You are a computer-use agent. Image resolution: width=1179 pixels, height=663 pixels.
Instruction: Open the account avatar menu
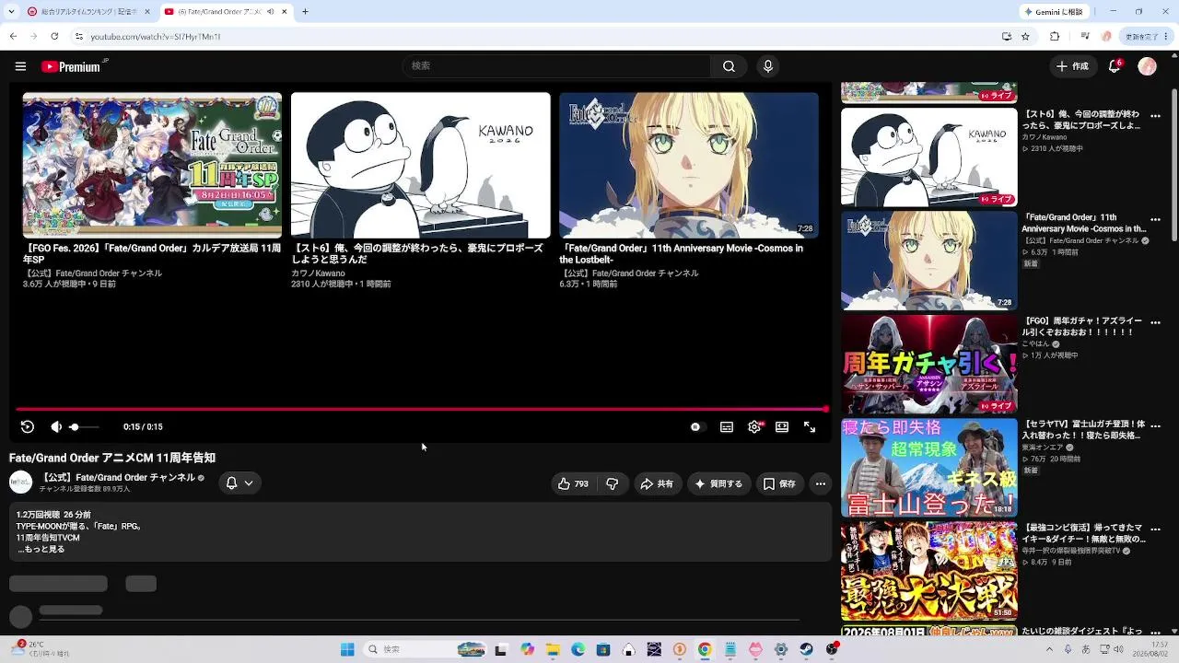[x=1147, y=66]
